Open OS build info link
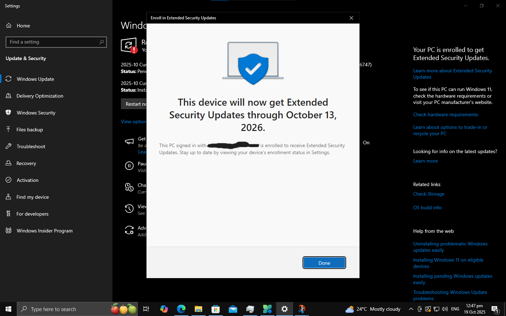506x316 pixels. [x=427, y=208]
